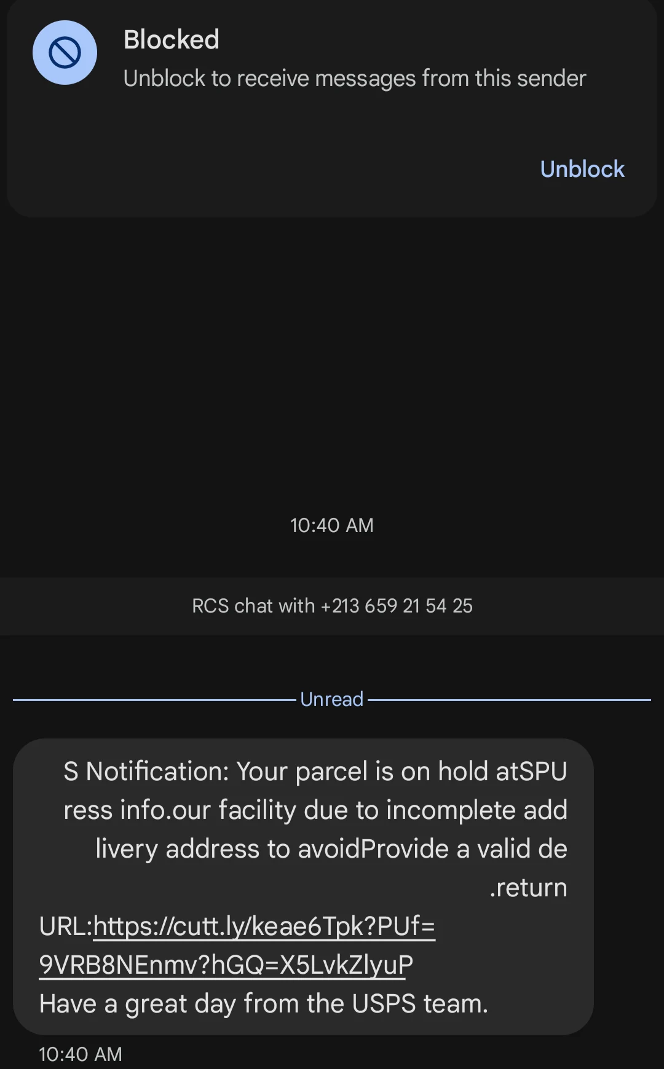
Task: Click the circular icon next to Blocked heading
Action: [65, 52]
